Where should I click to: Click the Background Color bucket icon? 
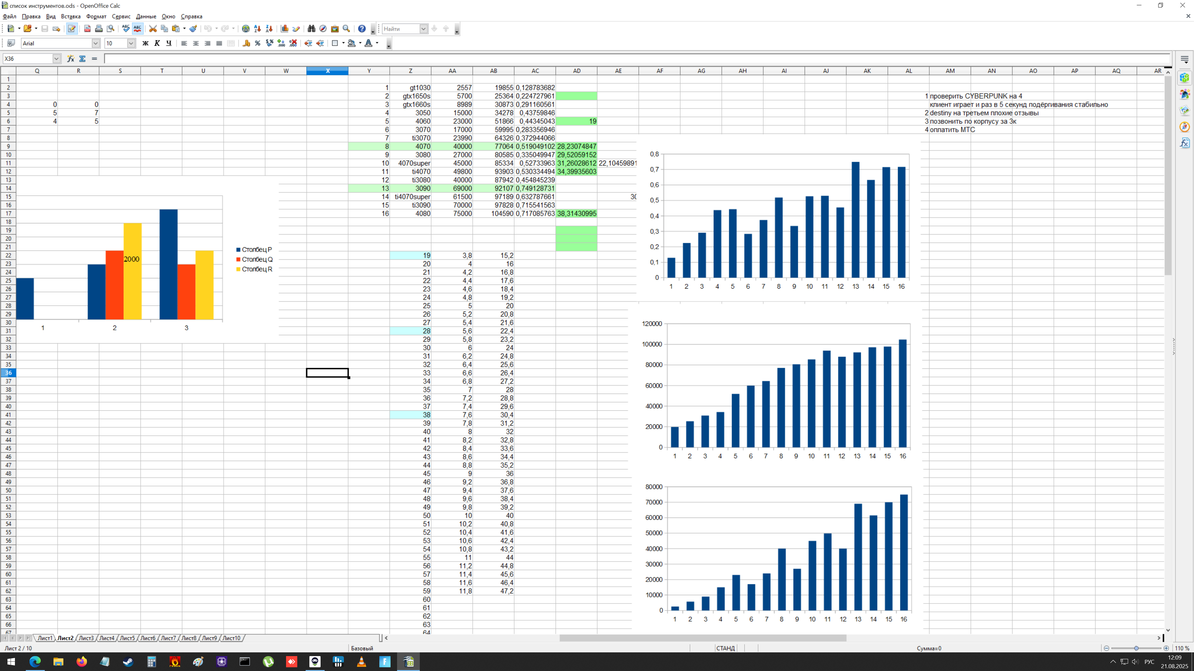click(x=352, y=43)
